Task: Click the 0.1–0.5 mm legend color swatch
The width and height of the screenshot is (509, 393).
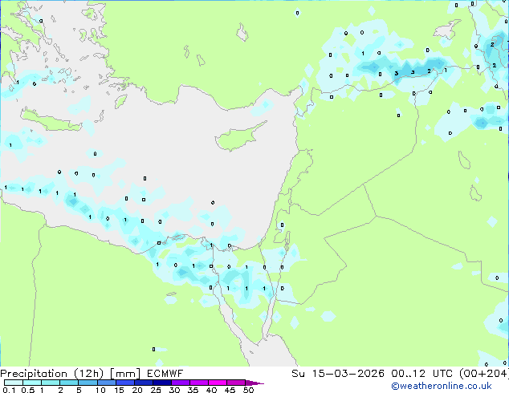Action: tap(14, 383)
